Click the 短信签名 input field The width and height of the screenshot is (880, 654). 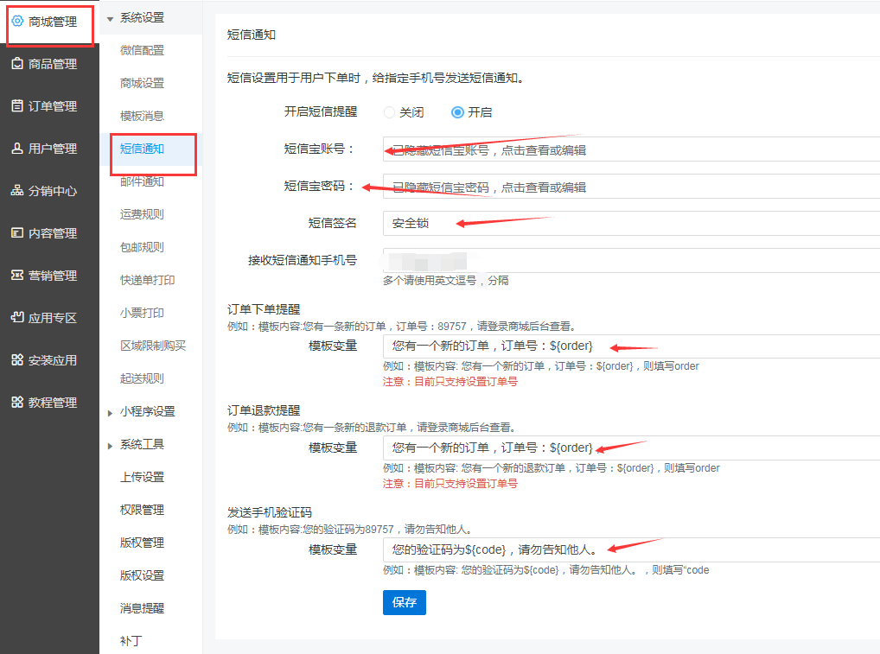pyautogui.click(x=631, y=223)
